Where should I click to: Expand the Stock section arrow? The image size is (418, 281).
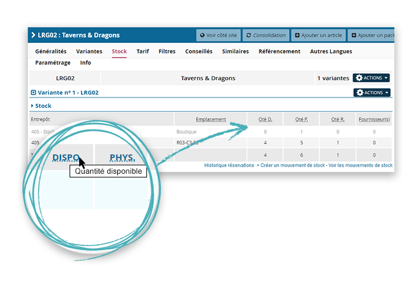point(32,105)
